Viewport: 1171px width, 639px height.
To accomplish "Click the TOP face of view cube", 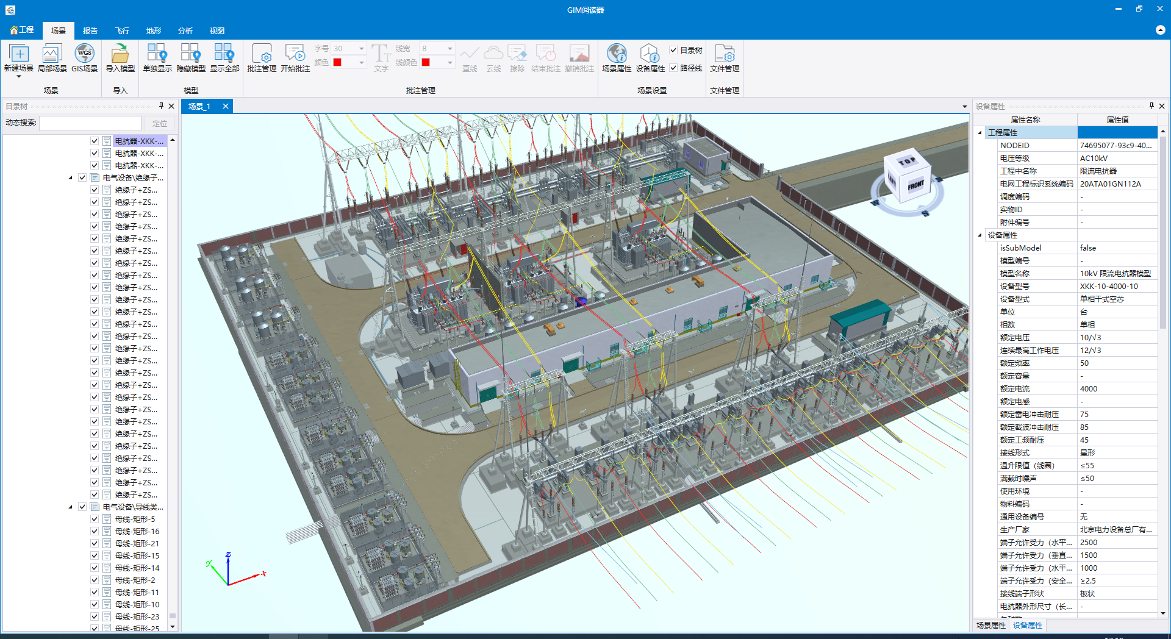I will coord(907,162).
